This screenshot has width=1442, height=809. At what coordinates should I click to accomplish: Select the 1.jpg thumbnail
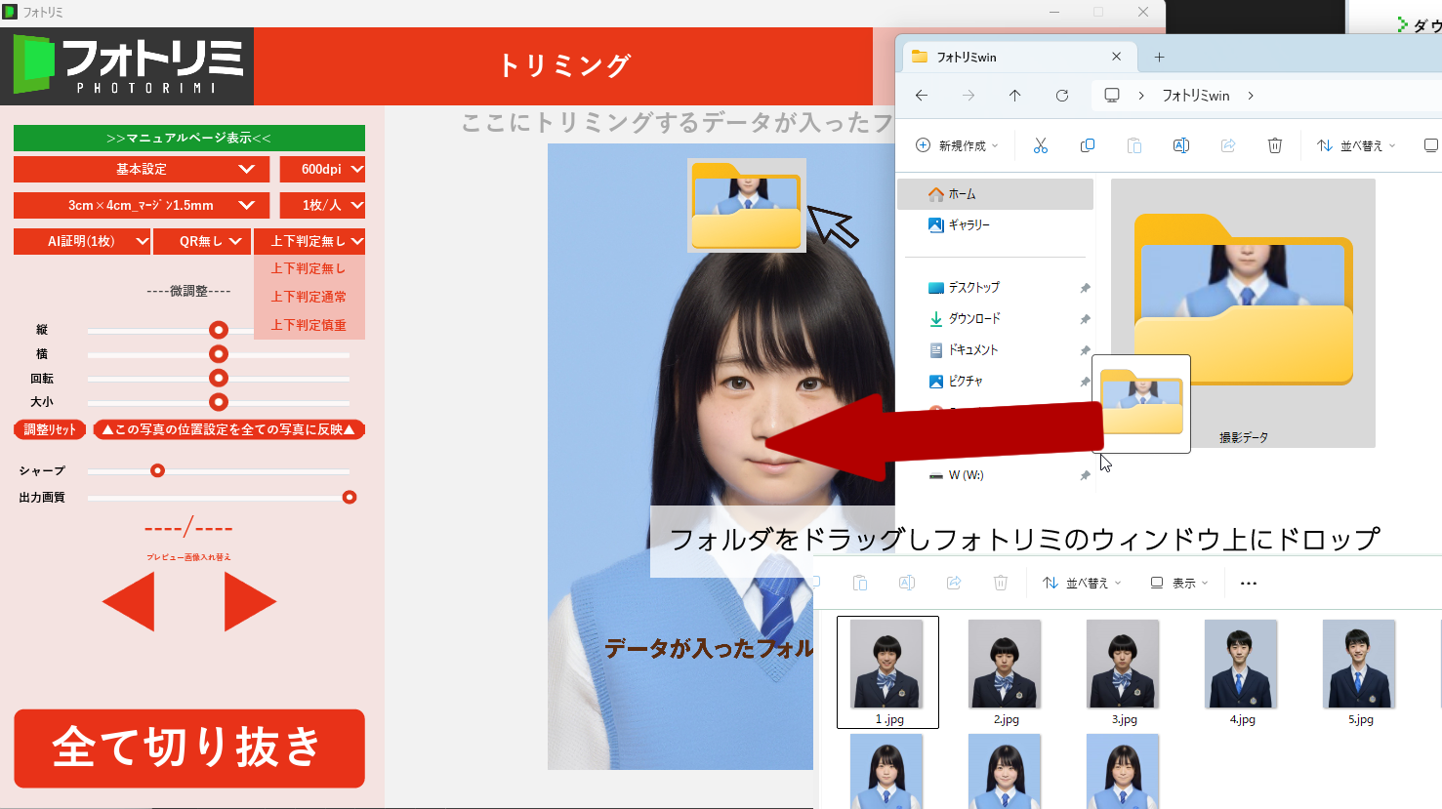click(x=887, y=671)
